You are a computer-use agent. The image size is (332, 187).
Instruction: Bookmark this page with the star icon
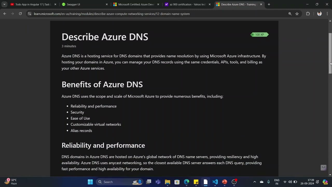[297, 14]
